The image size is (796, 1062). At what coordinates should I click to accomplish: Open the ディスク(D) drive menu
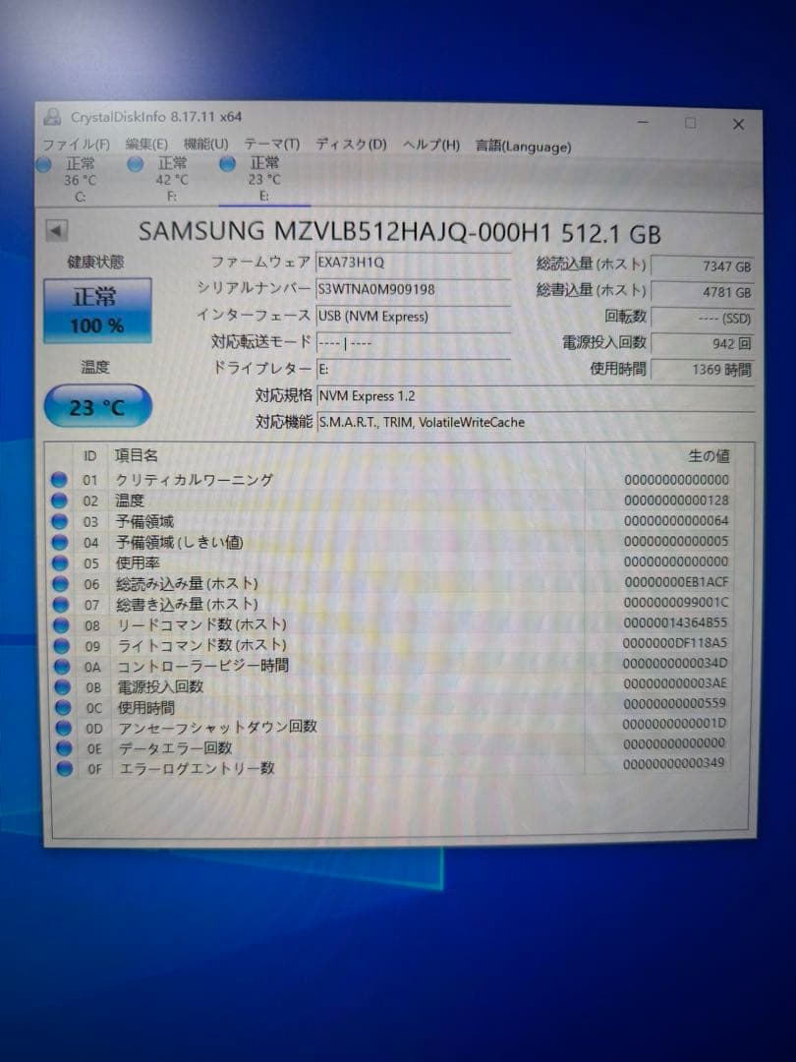coord(349,145)
